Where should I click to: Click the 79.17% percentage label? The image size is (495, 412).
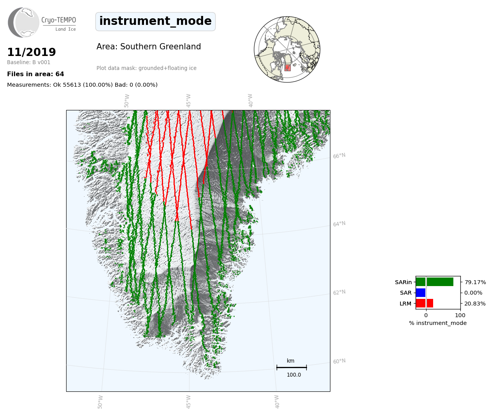(x=475, y=282)
